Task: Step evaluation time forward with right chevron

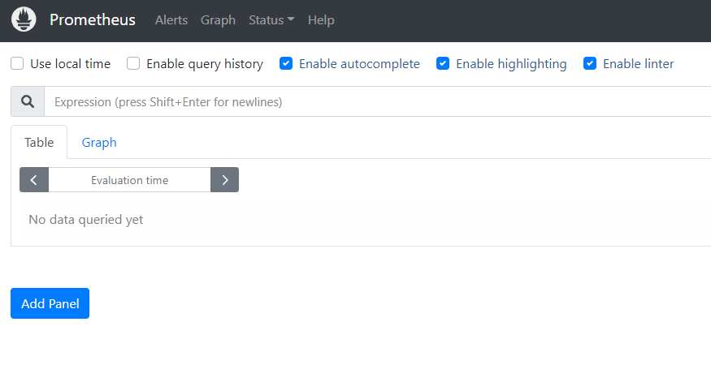Action: click(224, 180)
